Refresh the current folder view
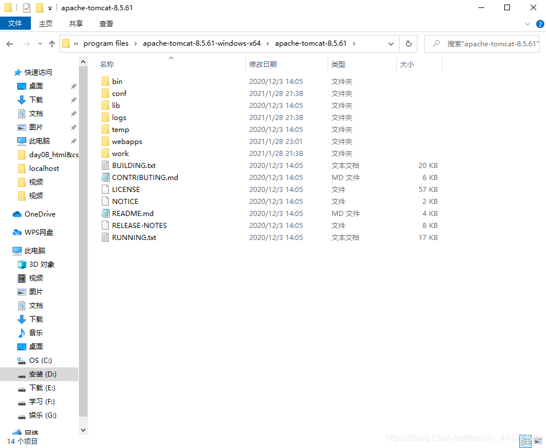This screenshot has height=448, width=546. tap(408, 44)
